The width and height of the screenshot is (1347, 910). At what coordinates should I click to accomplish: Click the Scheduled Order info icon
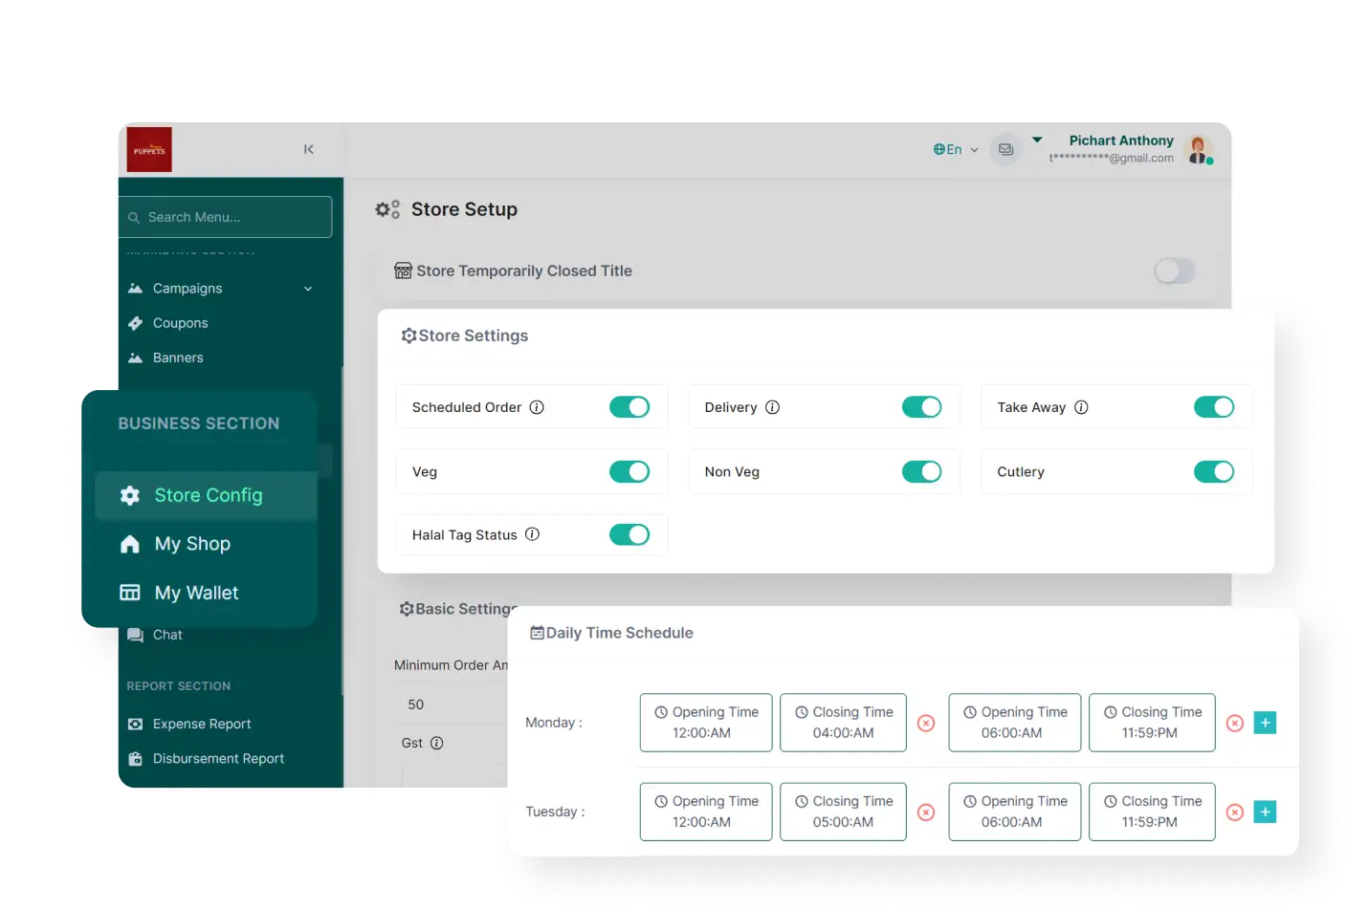pyautogui.click(x=537, y=407)
